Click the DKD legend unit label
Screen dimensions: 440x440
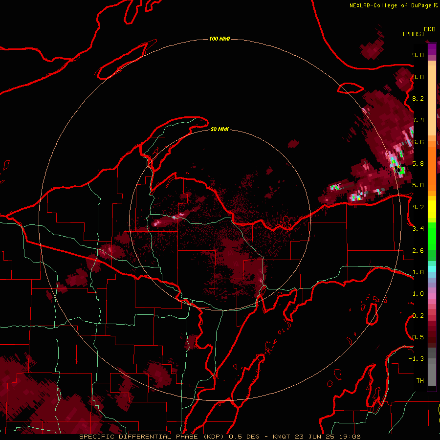(430, 29)
